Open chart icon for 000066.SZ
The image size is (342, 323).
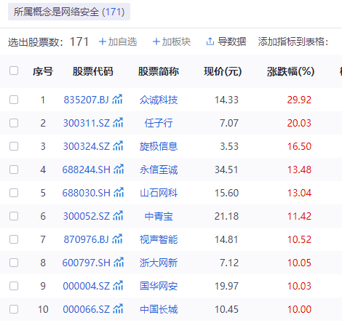pyautogui.click(x=118, y=309)
